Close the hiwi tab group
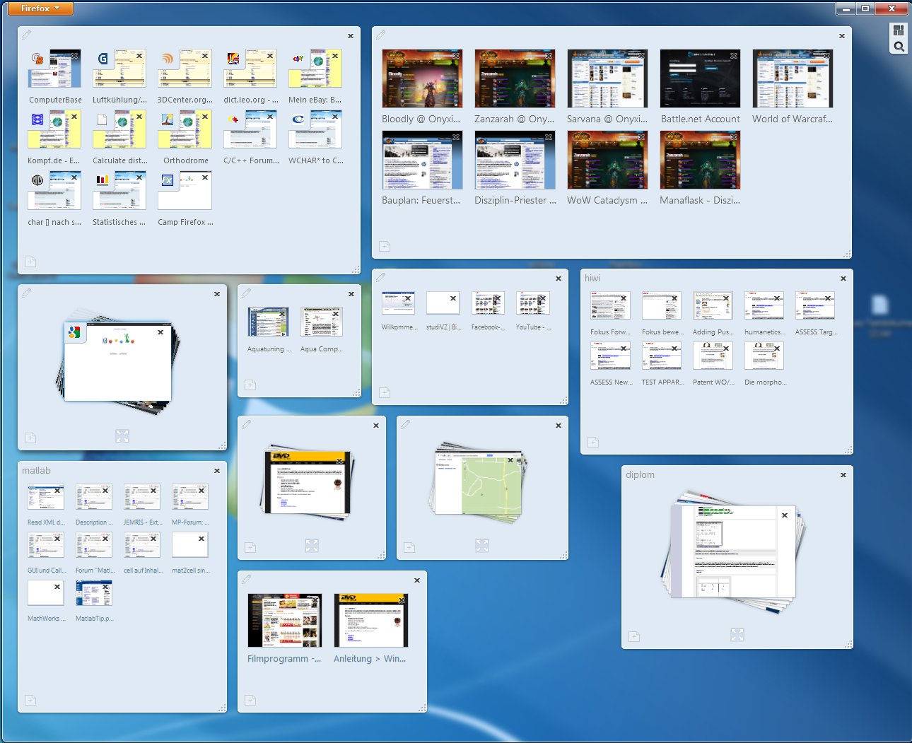912x743 pixels. (843, 279)
